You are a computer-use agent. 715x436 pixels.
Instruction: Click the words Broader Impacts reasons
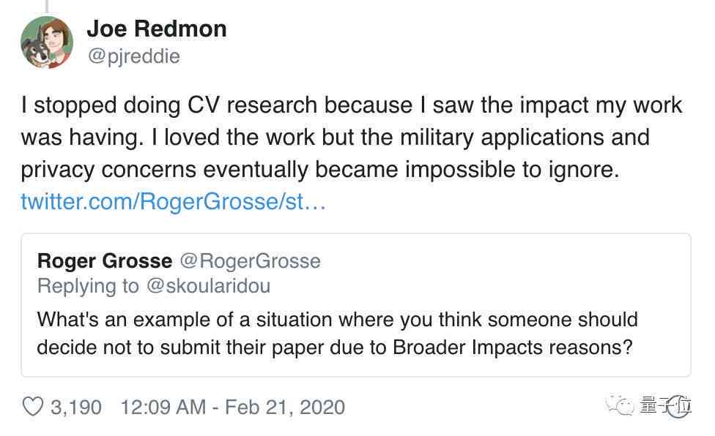click(x=513, y=347)
